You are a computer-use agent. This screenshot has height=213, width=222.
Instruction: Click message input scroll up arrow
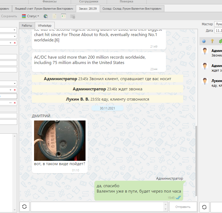(x=165, y=204)
